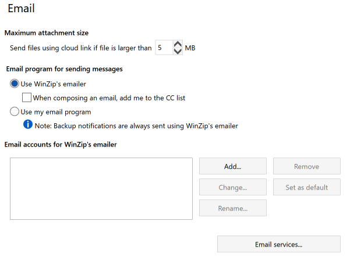Image resolution: width=350 pixels, height=264 pixels.
Task: Click the Email accounts for WinZip's emailer heading
Action: [61, 144]
